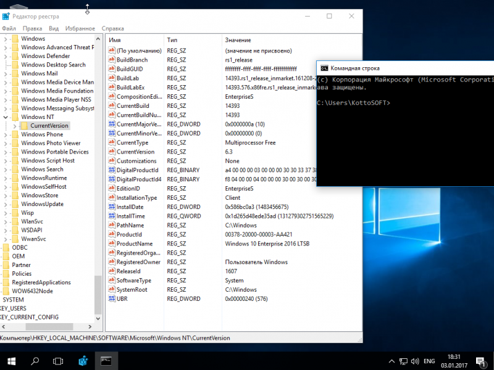Click the ProductName string value icon
This screenshot has width=494, height=370.
click(112, 243)
